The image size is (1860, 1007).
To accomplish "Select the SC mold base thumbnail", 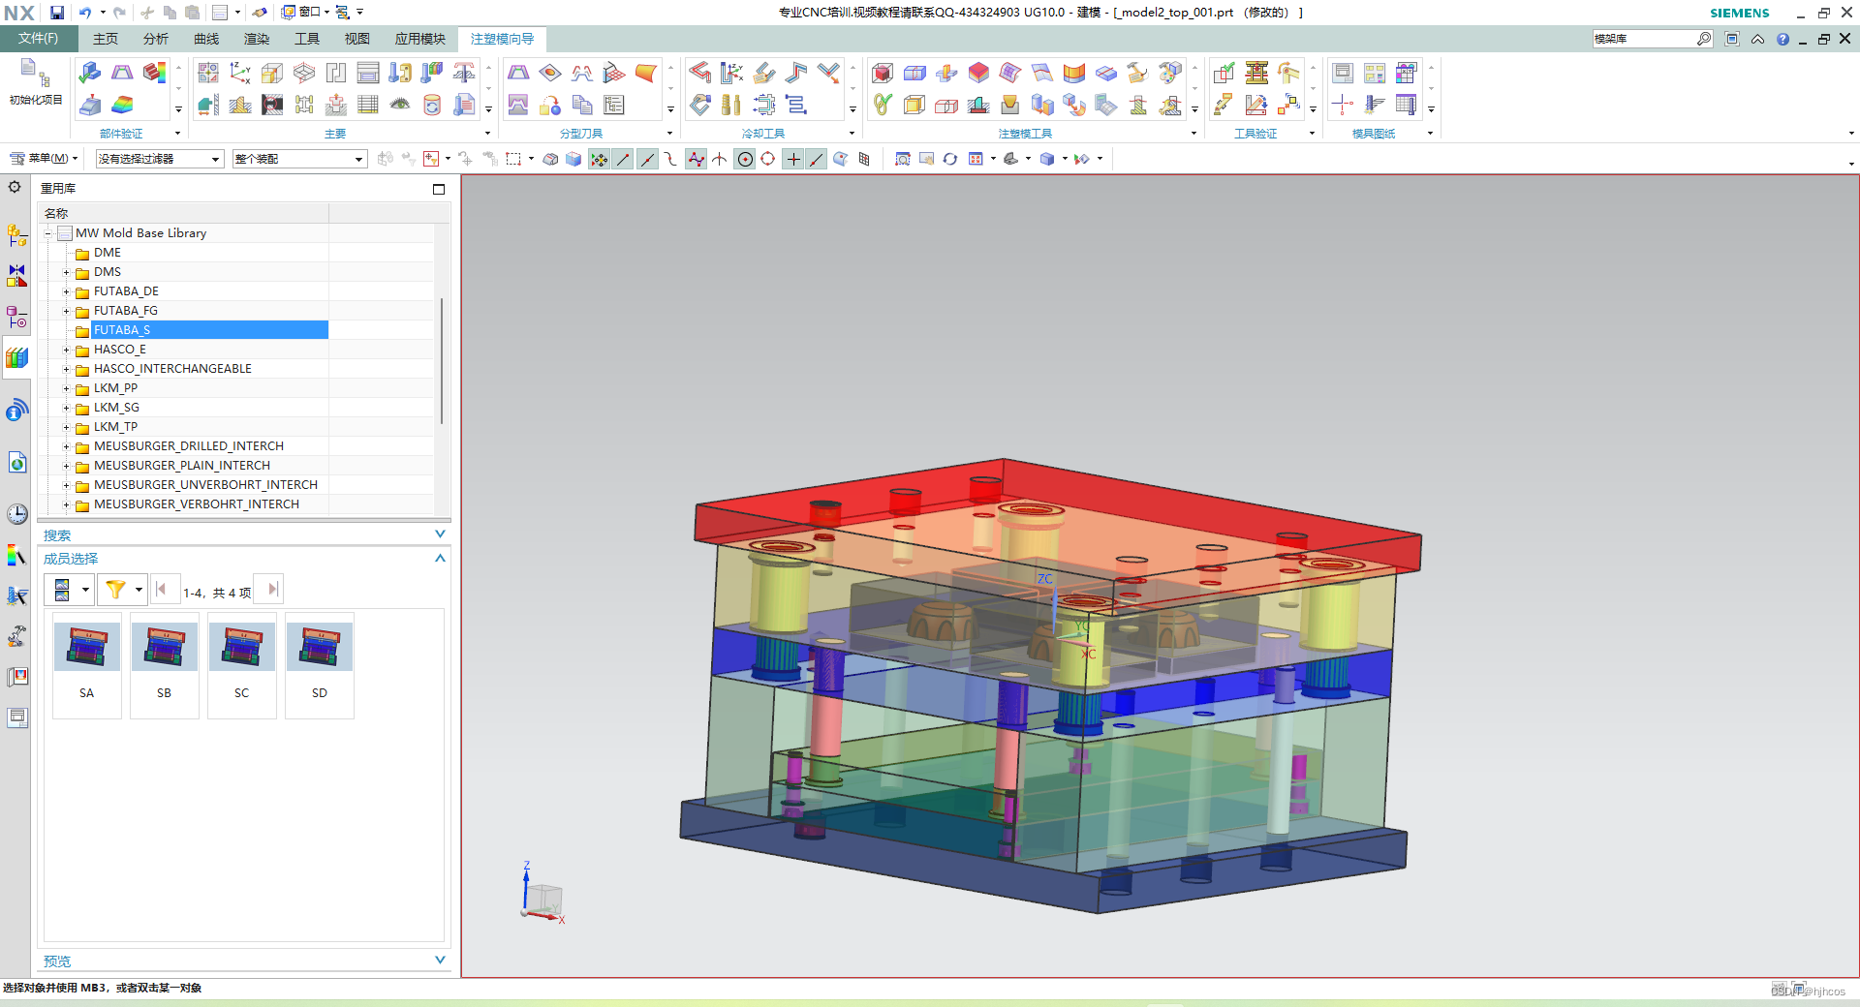I will coord(242,665).
